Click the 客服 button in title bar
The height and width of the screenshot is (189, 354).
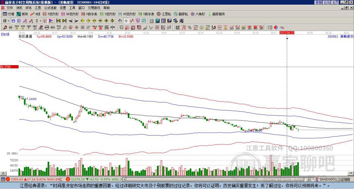[318, 2]
